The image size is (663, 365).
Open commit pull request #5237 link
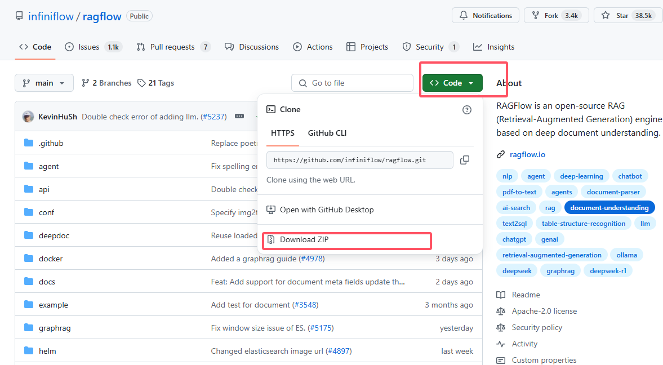pos(213,117)
